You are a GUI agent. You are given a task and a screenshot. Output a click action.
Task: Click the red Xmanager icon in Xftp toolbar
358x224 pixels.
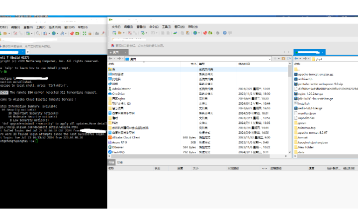click(205, 33)
